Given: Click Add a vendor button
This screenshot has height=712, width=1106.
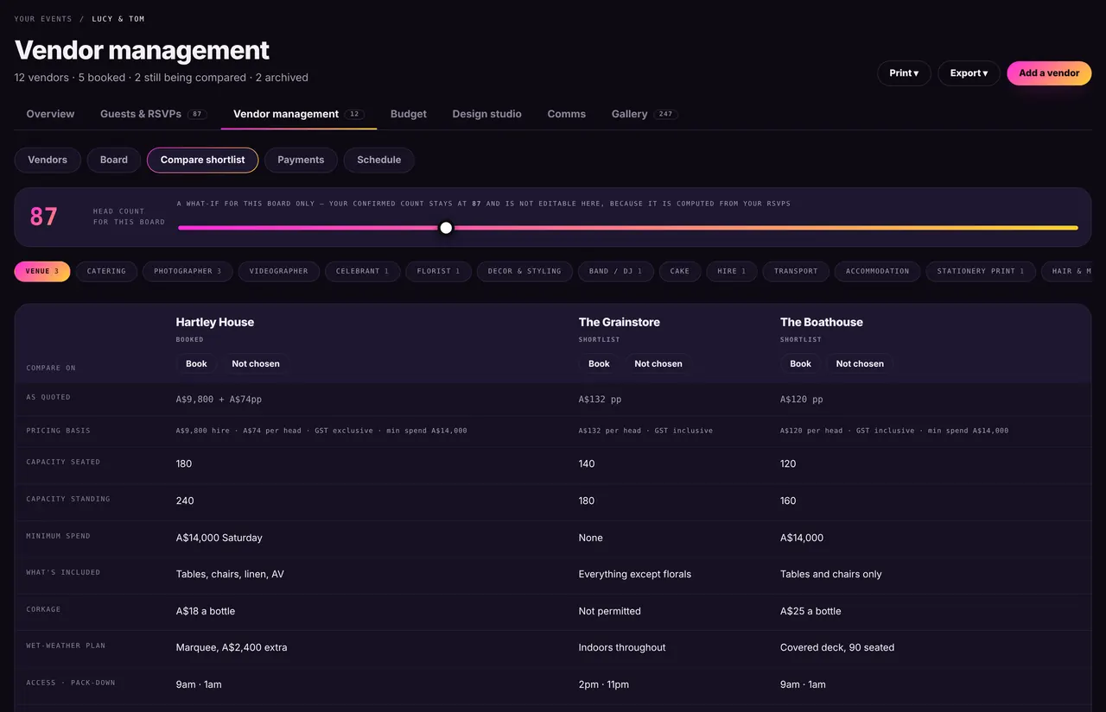Looking at the screenshot, I should coord(1049,73).
